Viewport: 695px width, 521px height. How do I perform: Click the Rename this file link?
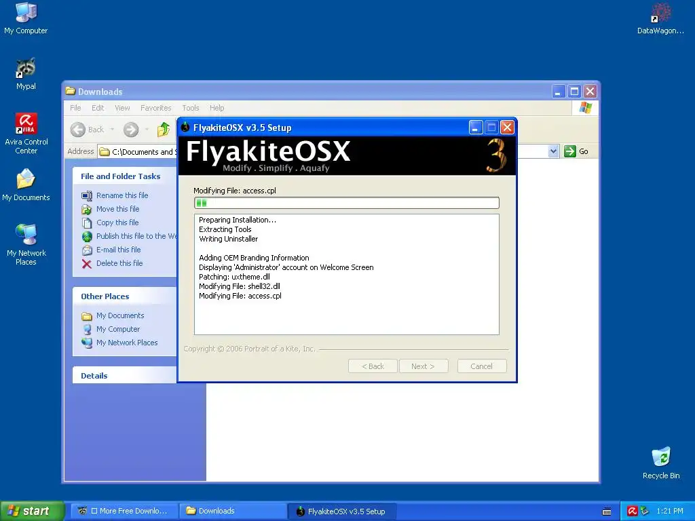[x=122, y=195]
